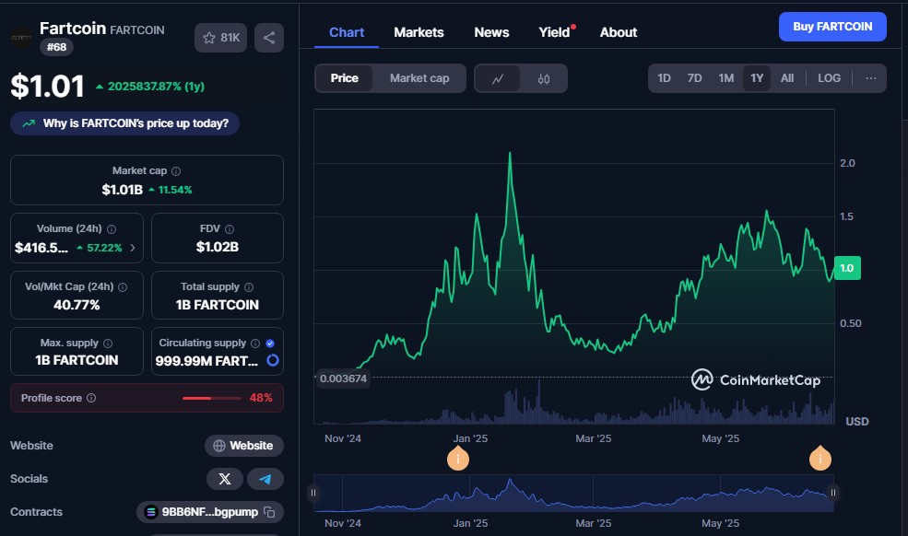The image size is (908, 536).
Task: Click the USD currency label on chart
Action: click(x=857, y=422)
